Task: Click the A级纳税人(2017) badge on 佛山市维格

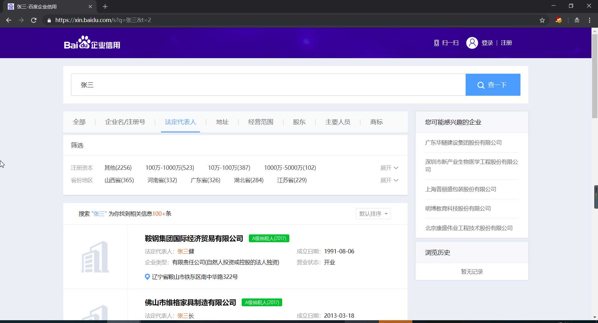Action: tap(262, 302)
